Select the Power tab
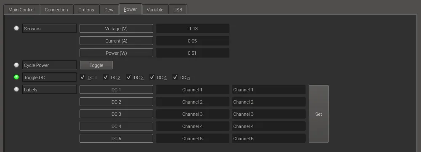The width and height of the screenshot is (421, 152). click(130, 9)
